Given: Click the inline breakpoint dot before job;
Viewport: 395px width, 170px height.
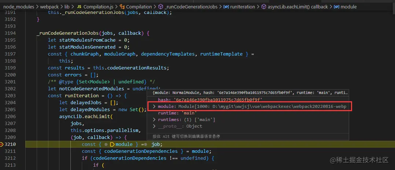Looking at the screenshot, I should coord(146,144).
